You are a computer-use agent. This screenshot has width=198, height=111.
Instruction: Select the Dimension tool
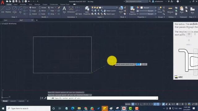(71, 10)
